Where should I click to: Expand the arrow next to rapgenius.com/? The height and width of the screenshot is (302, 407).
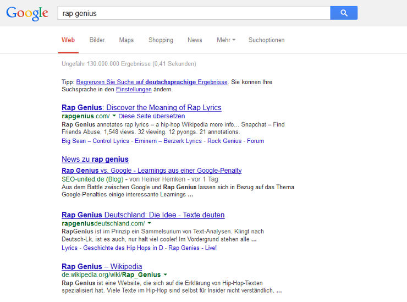(x=114, y=116)
